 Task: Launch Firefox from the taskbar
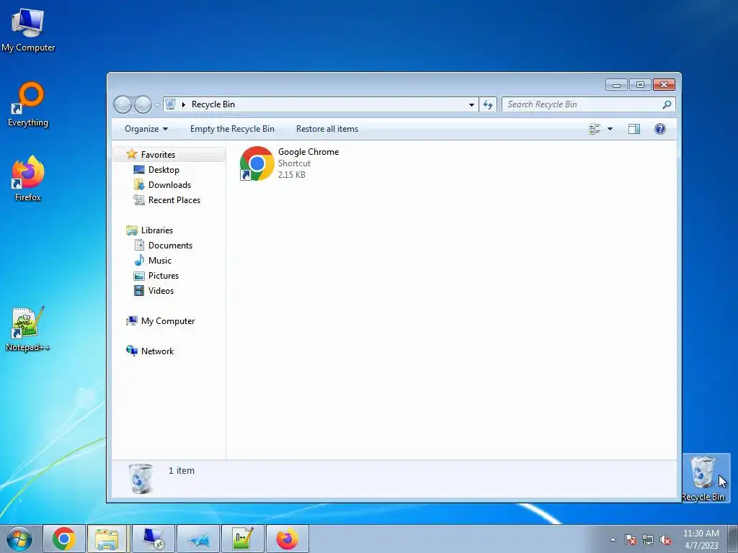[x=287, y=539]
